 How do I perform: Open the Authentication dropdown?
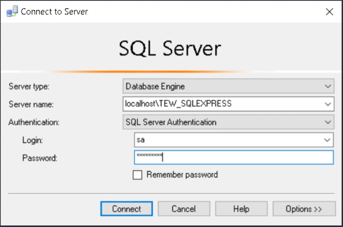click(228, 122)
